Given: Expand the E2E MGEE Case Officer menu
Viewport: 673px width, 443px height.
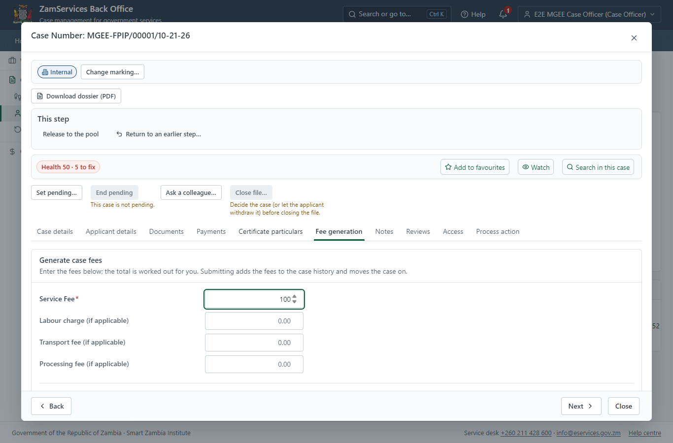Looking at the screenshot, I should tap(589, 14).
